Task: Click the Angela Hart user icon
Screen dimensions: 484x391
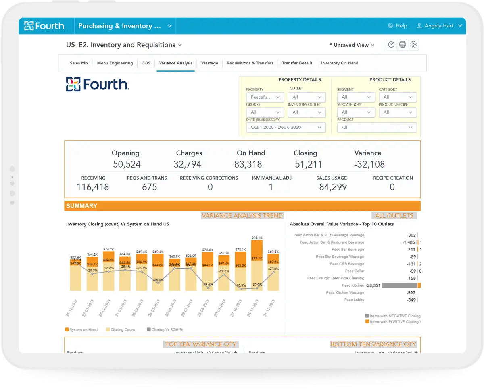Action: coord(419,26)
